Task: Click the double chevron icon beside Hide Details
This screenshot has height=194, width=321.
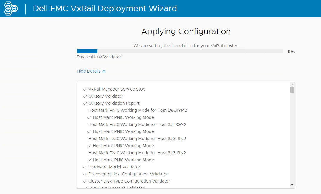Action: click(x=104, y=71)
